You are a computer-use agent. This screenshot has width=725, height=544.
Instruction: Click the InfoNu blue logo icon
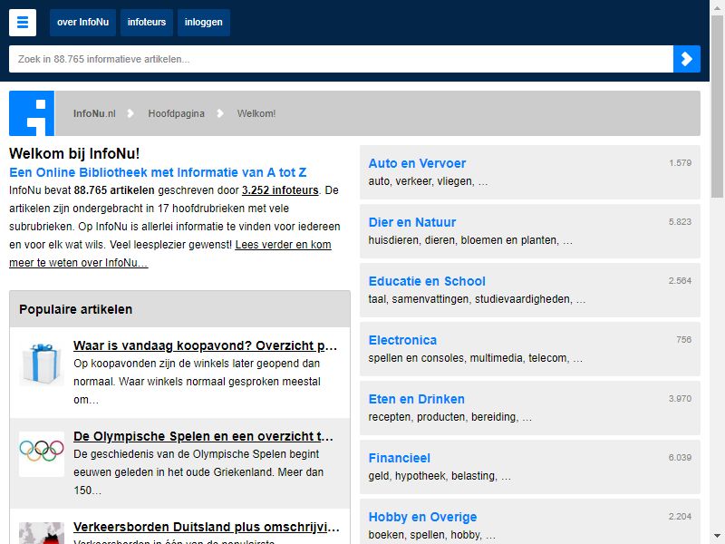coord(32,113)
